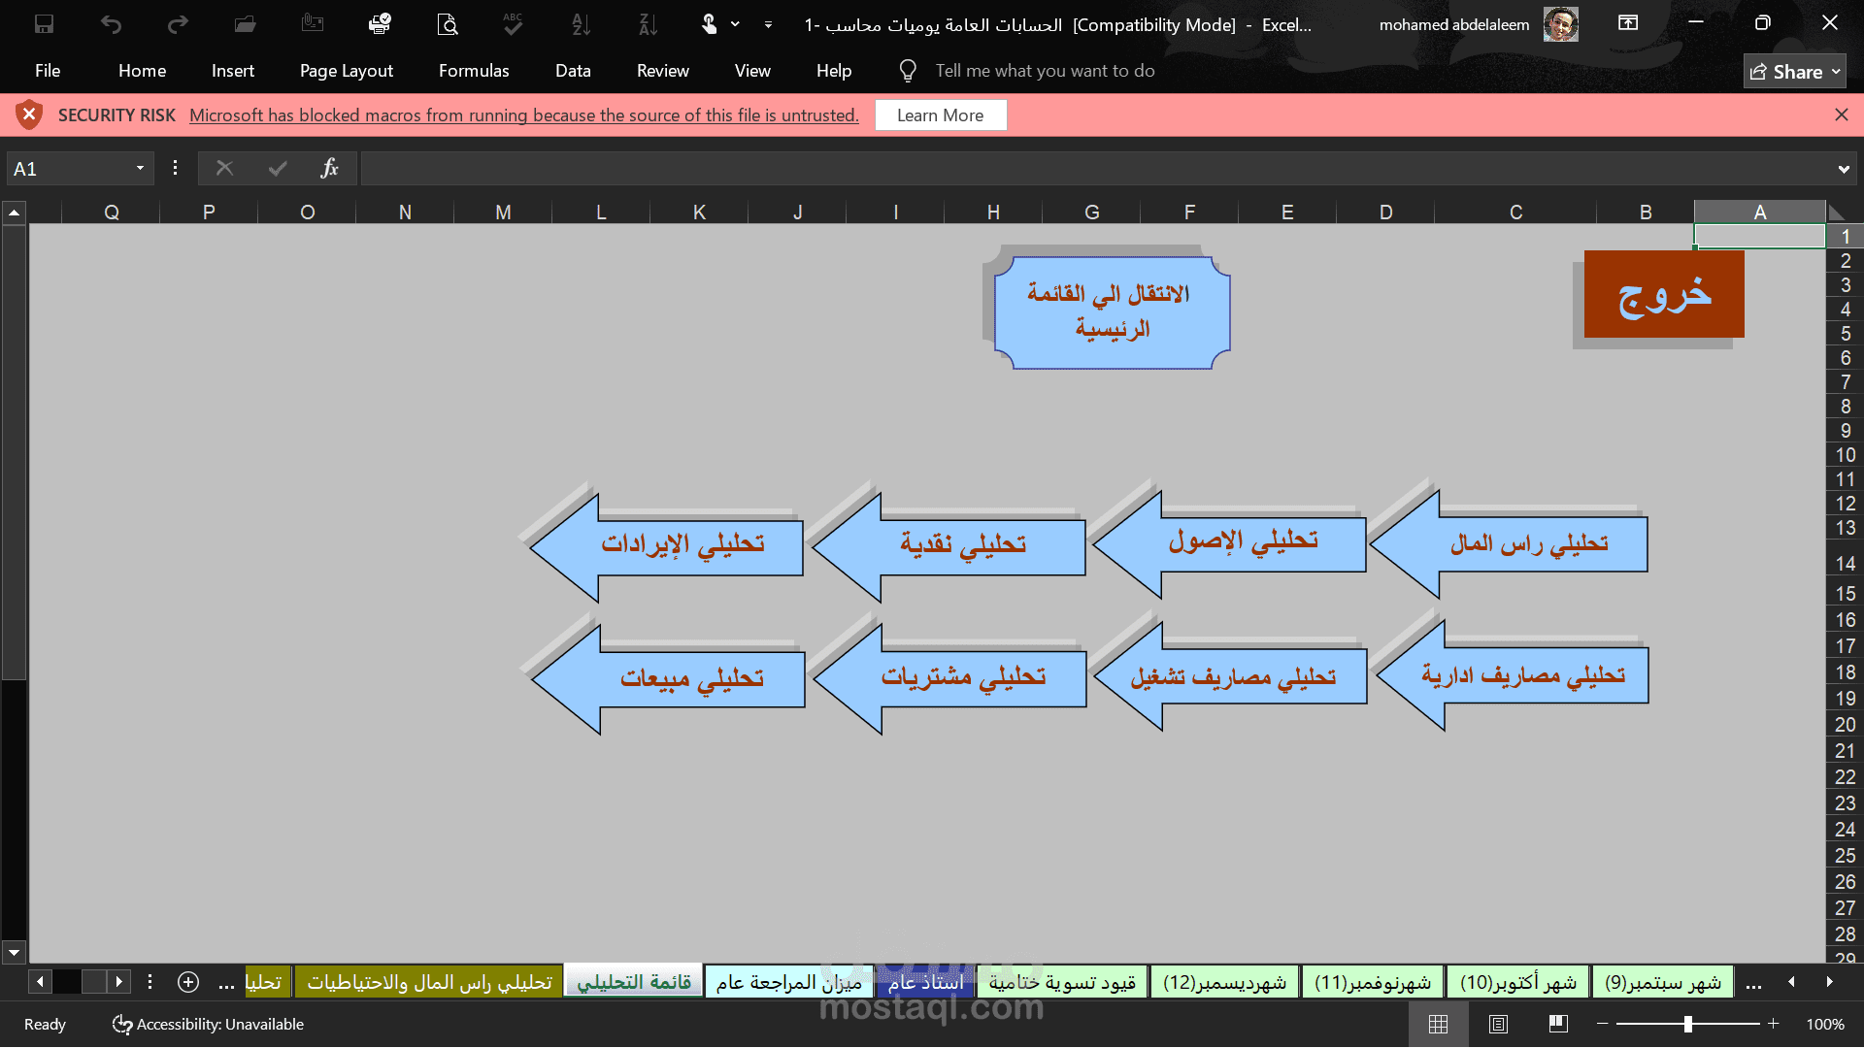Click the Sort Z to A icon
This screenshot has height=1048, width=1864.
(x=648, y=24)
